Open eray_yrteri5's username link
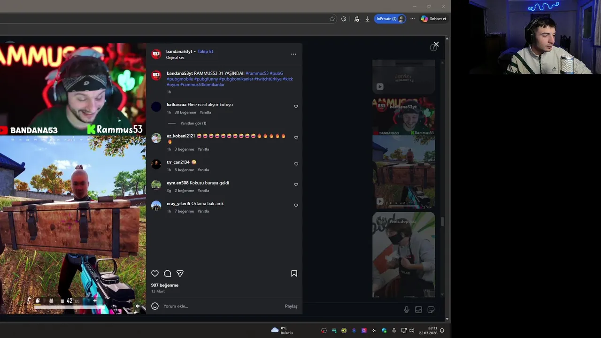Viewport: 601px width, 338px height. (x=178, y=203)
